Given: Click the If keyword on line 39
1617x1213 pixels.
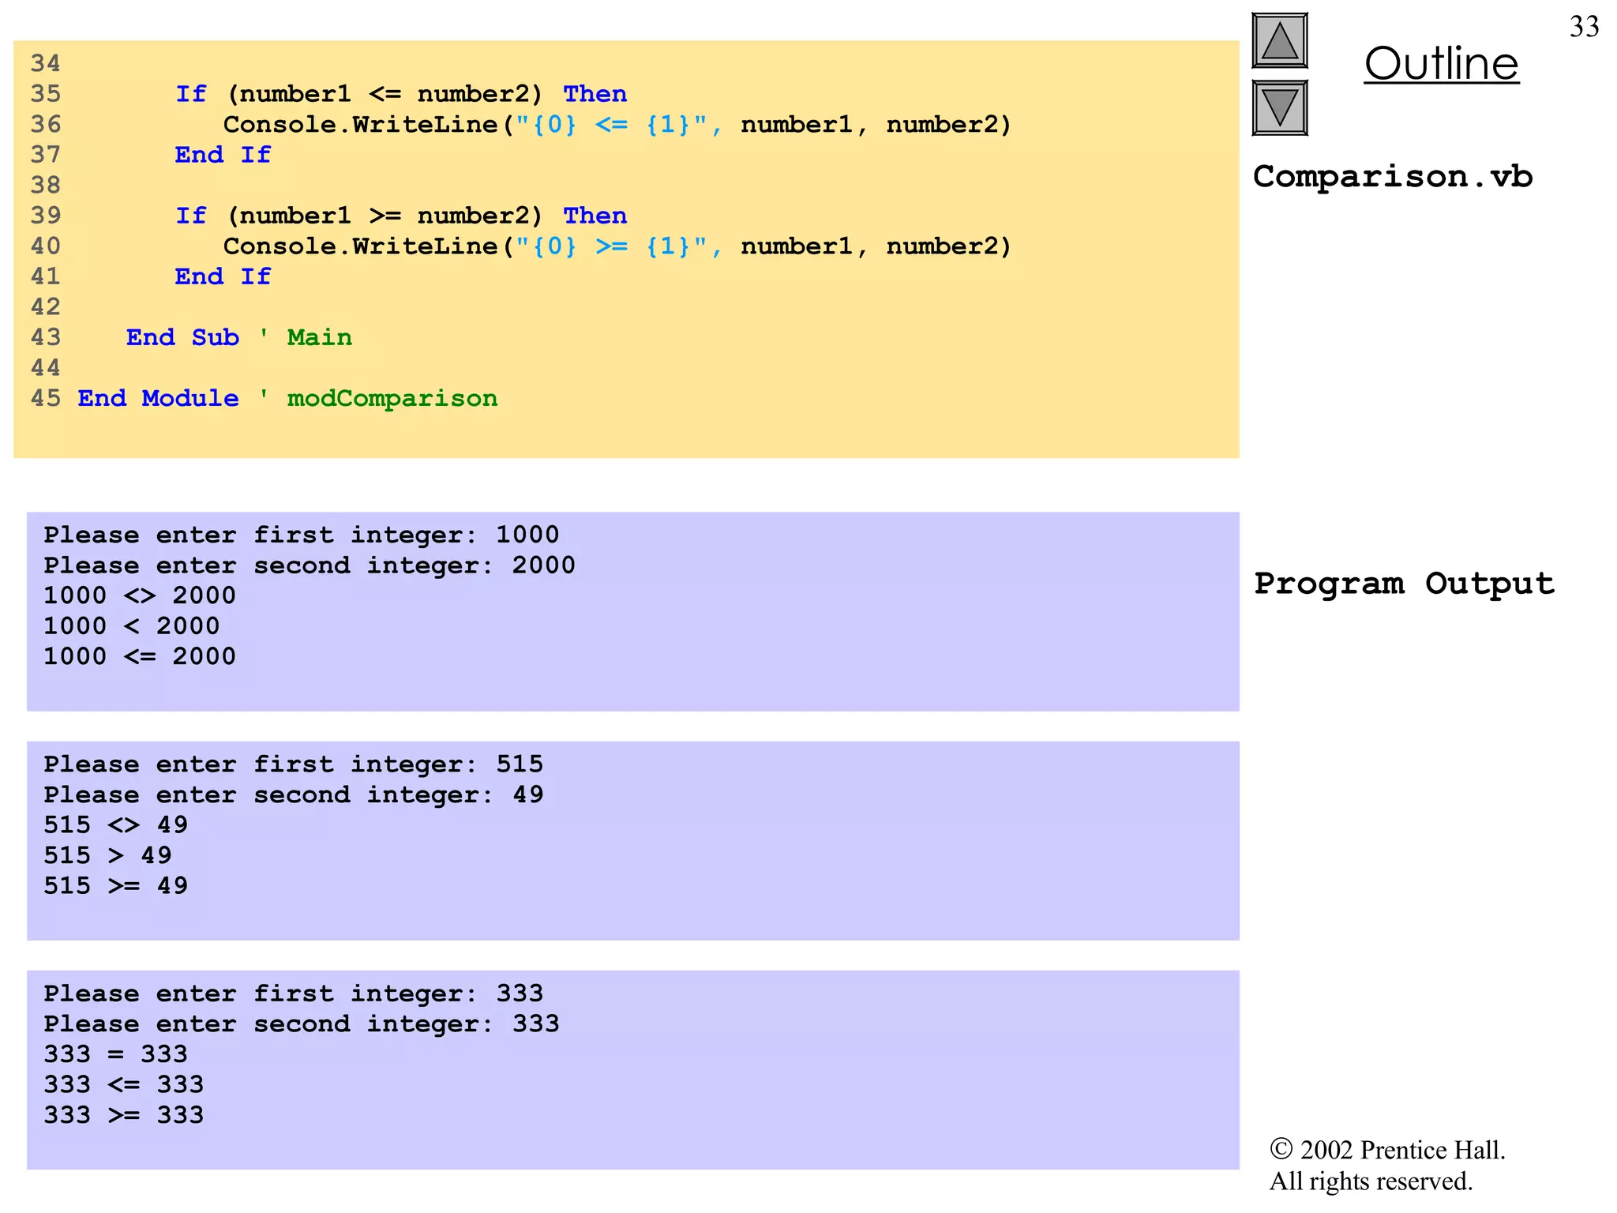Looking at the screenshot, I should coord(190,216).
